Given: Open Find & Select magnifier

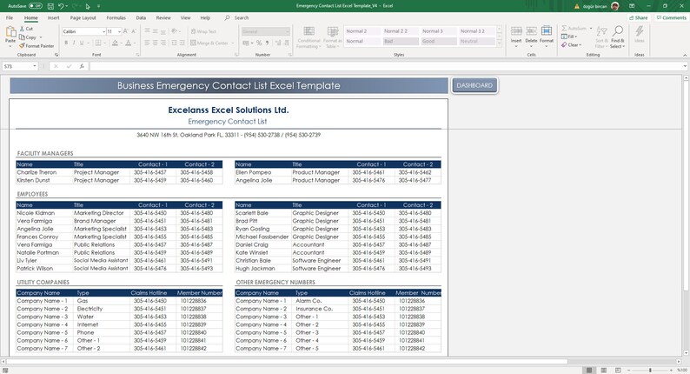Looking at the screenshot, I should point(617,37).
